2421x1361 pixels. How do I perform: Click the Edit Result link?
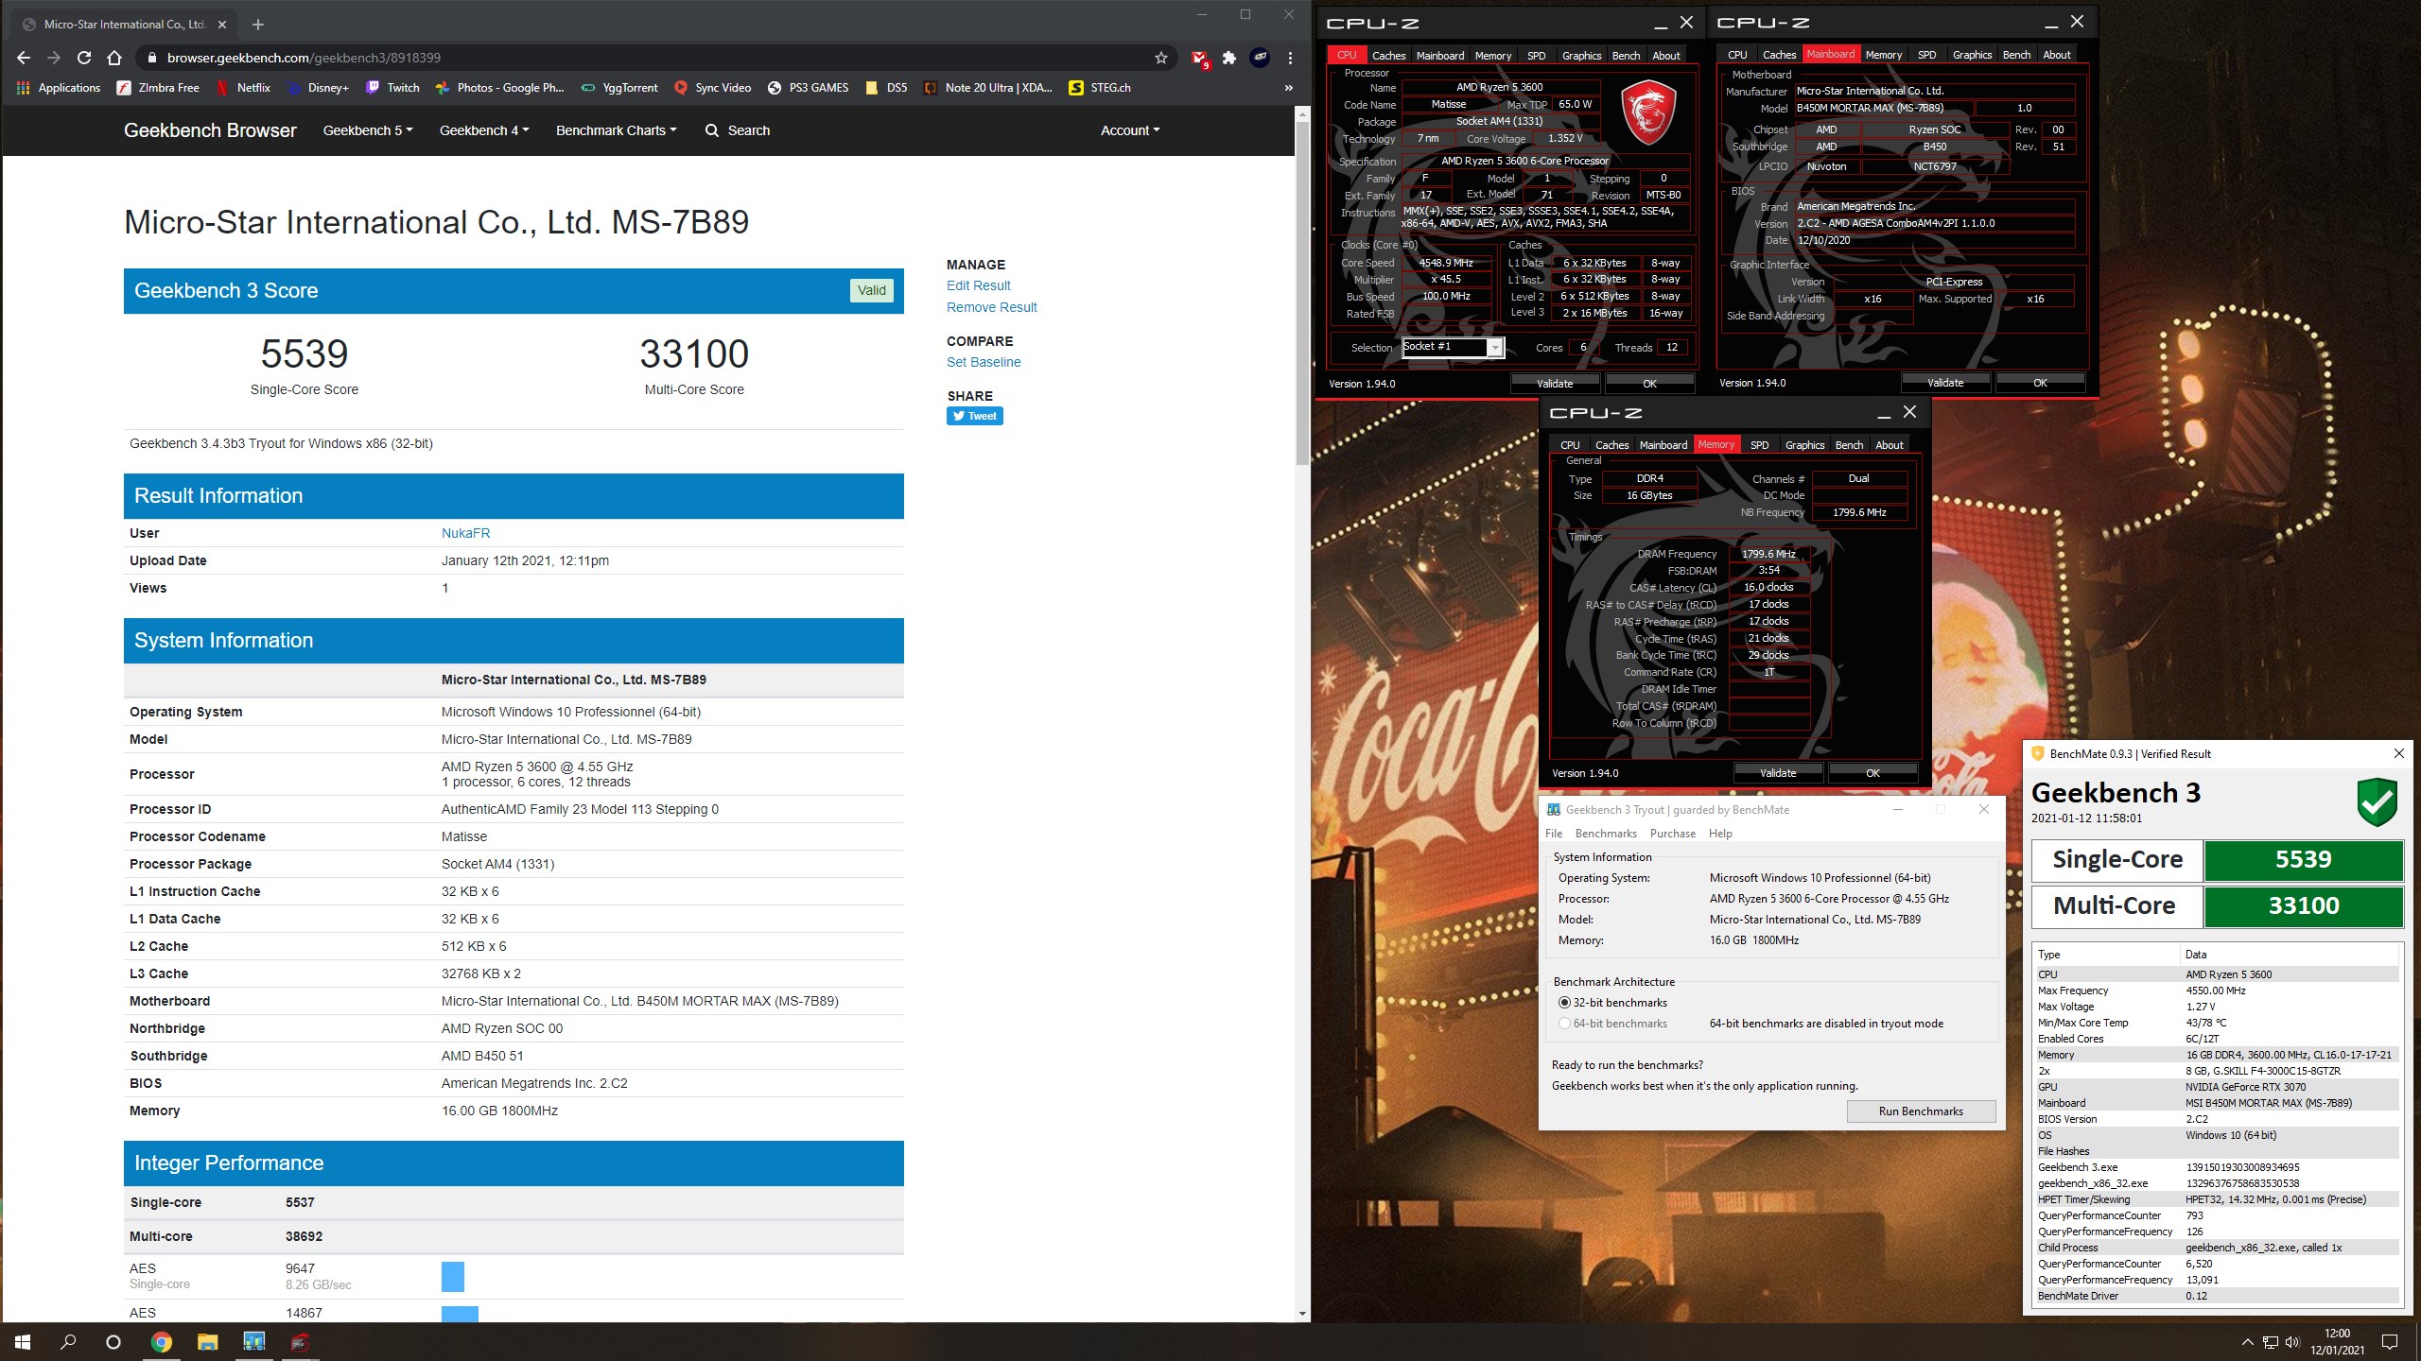click(x=978, y=285)
